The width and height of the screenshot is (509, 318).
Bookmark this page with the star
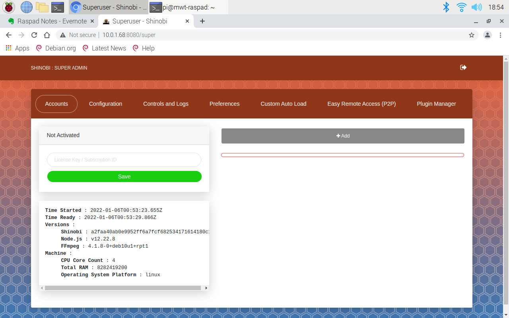tap(472, 35)
